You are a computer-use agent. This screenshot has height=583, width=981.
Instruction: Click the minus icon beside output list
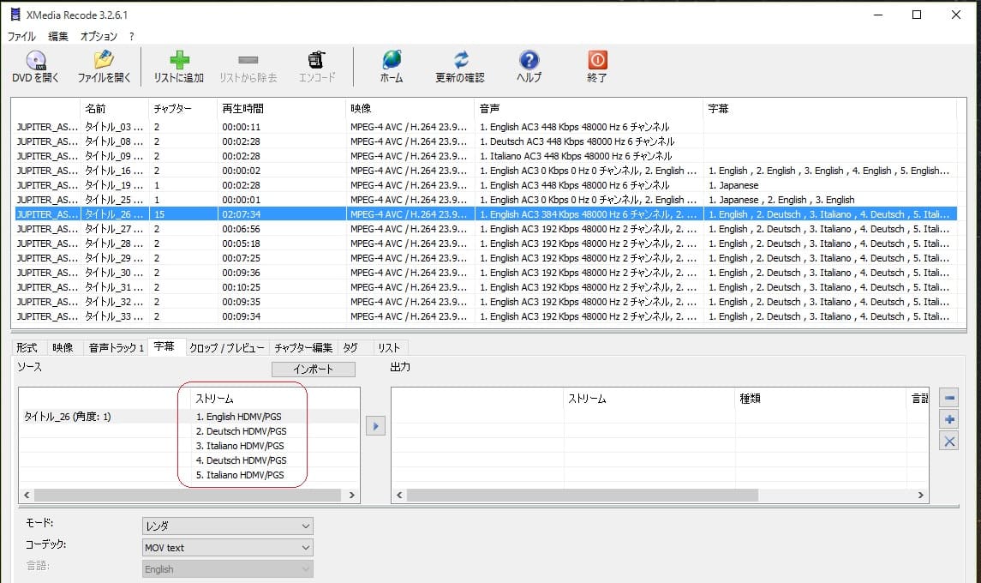[x=948, y=398]
